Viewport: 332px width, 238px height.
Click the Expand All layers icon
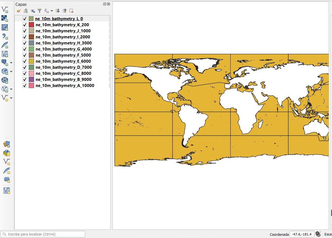(x=58, y=11)
